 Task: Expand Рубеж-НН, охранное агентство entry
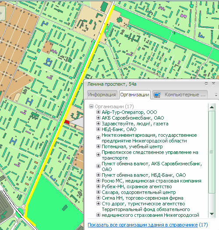click(x=98, y=186)
